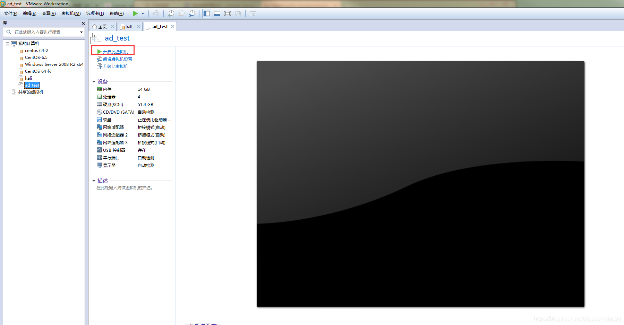The width and height of the screenshot is (624, 325).
Task: Click 升级此虚拟机 link
Action: click(116, 67)
